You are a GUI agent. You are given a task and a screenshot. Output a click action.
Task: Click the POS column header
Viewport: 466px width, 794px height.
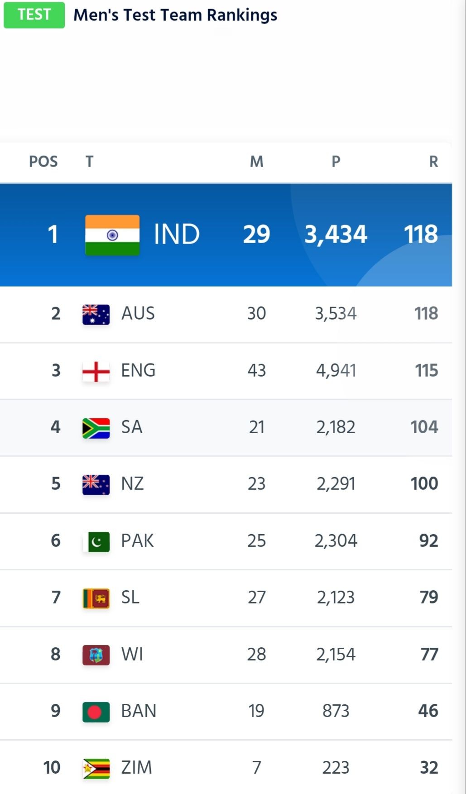[43, 162]
